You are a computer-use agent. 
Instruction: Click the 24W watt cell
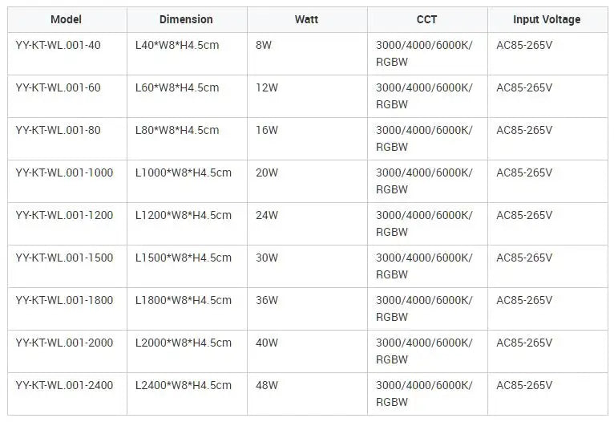[307, 224]
